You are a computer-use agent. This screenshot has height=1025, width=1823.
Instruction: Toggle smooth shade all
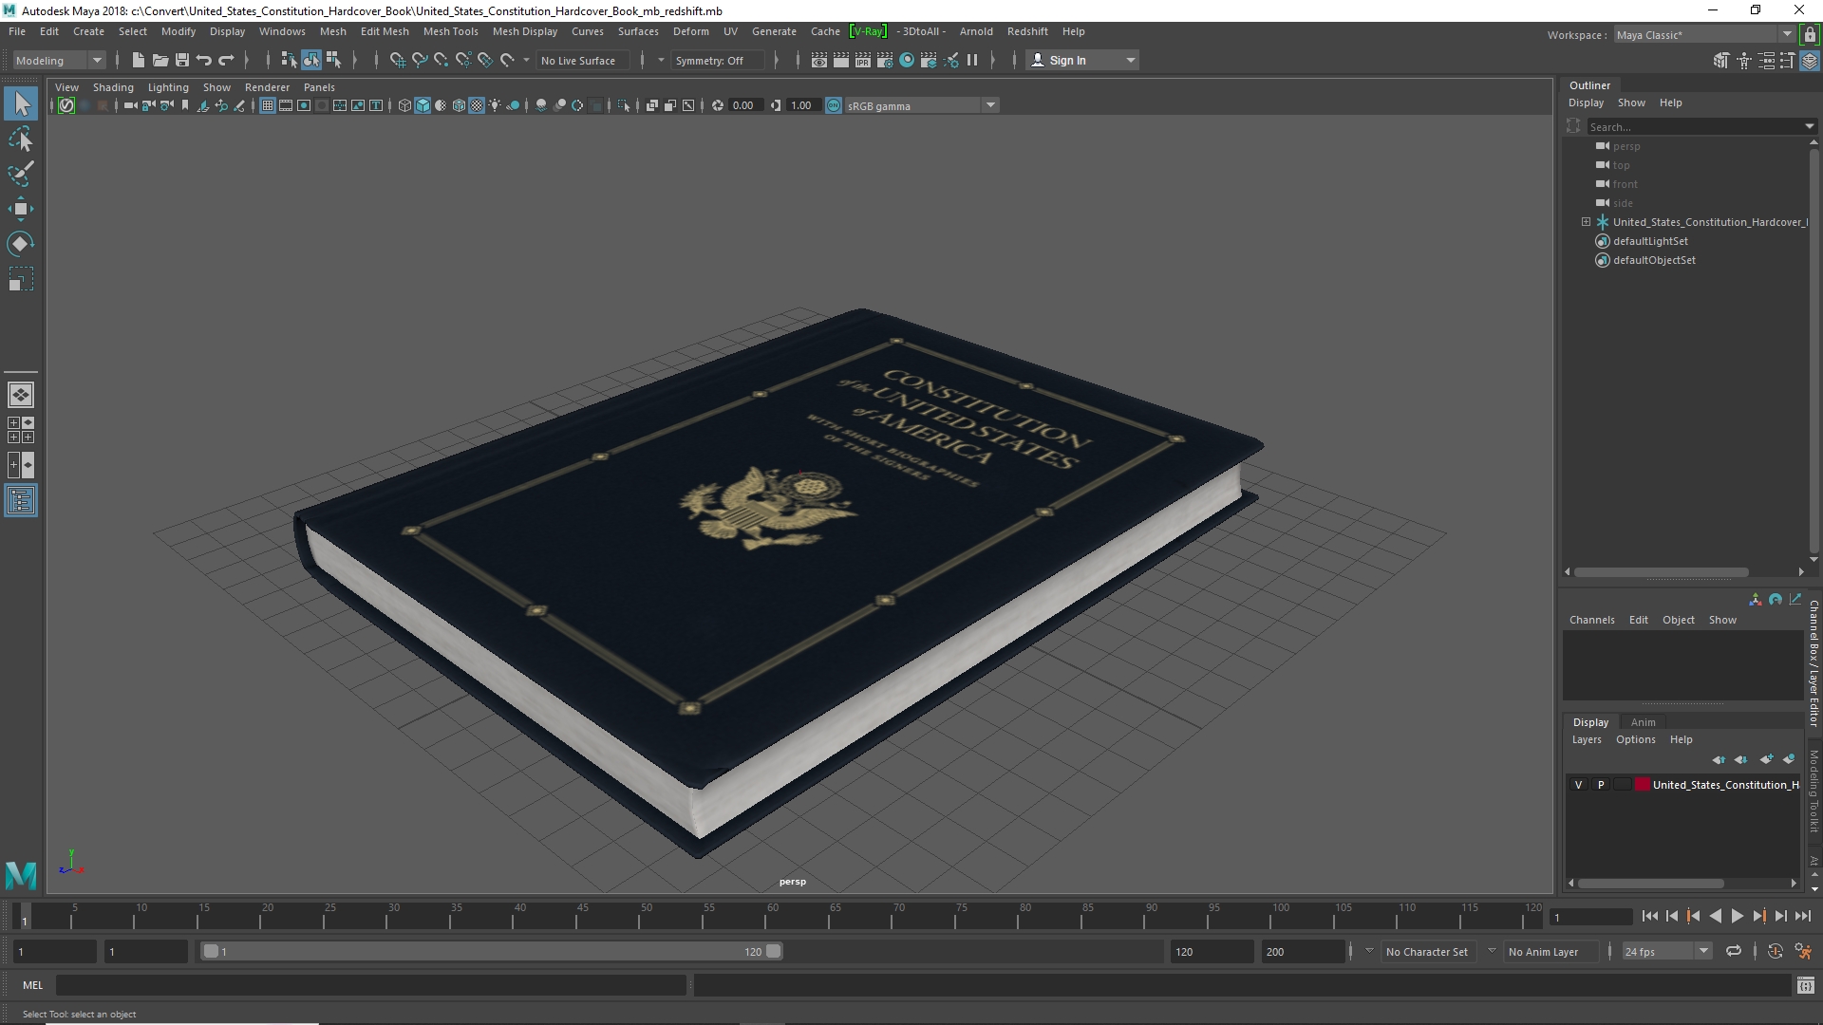pos(423,105)
